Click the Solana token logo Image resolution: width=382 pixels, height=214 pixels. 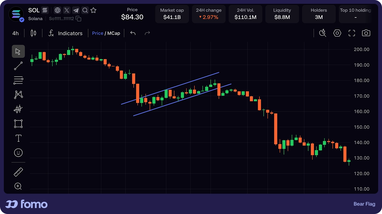16,14
